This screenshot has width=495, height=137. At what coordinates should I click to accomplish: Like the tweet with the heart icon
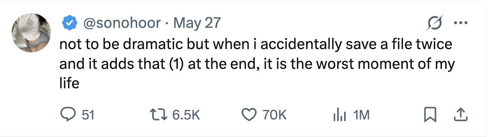pyautogui.click(x=250, y=115)
